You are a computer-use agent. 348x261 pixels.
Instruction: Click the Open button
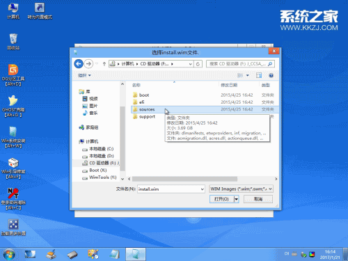222,199
